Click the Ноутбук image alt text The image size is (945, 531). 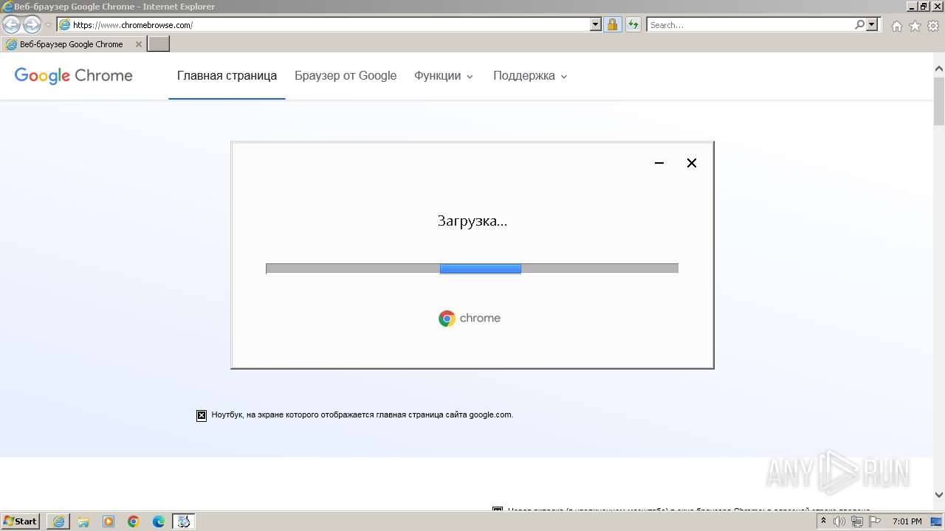click(x=362, y=414)
